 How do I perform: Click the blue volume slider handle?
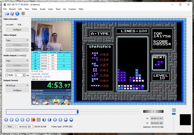pyautogui.click(x=174, y=114)
